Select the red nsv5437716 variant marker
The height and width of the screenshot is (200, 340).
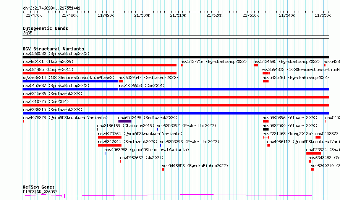pyautogui.click(x=182, y=65)
